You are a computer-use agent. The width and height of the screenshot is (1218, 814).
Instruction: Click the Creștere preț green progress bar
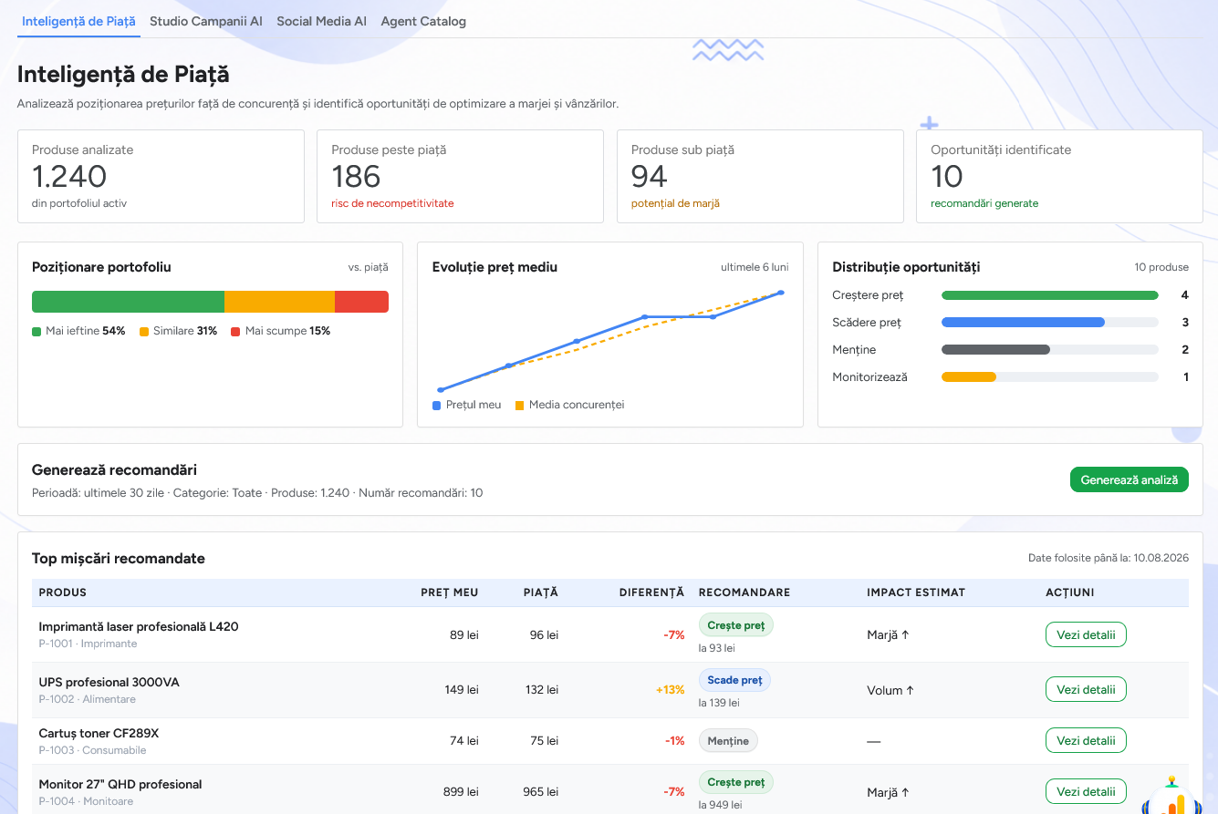[x=1050, y=295]
